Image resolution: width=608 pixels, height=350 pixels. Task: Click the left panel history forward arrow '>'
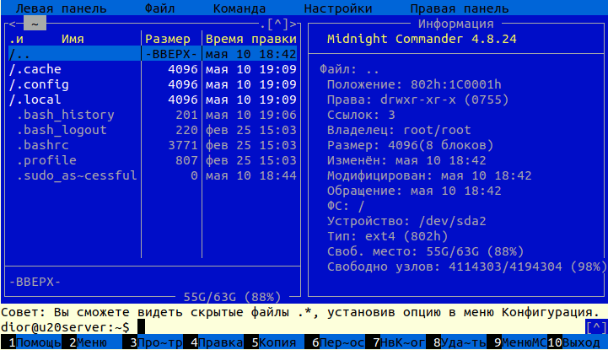(293, 24)
